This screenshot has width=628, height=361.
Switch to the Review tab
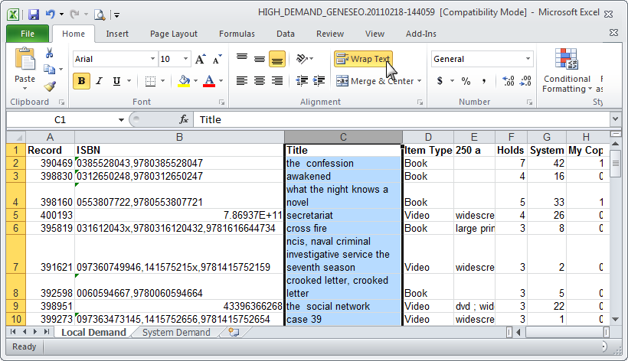330,34
